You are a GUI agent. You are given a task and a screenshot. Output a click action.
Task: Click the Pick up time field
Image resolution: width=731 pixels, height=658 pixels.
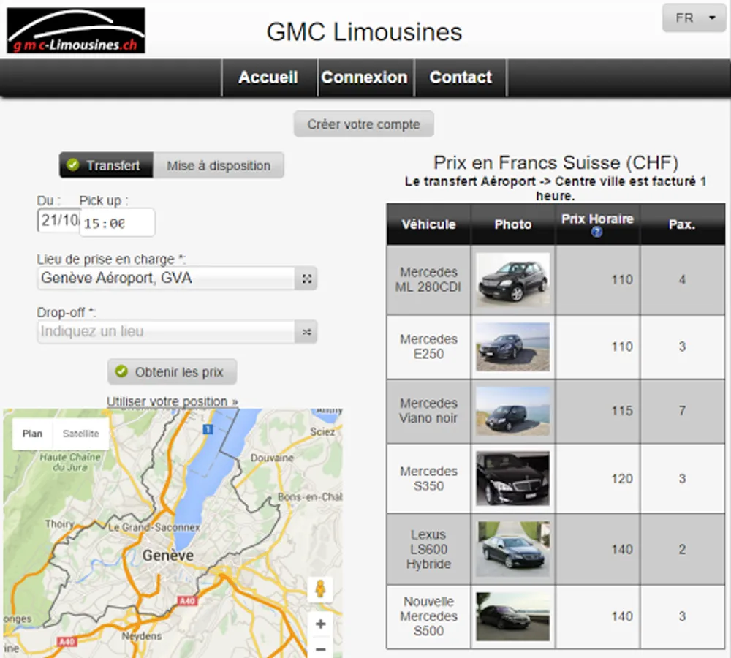click(x=117, y=223)
